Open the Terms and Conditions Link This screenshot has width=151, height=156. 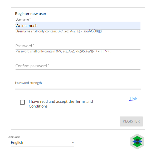(133, 99)
